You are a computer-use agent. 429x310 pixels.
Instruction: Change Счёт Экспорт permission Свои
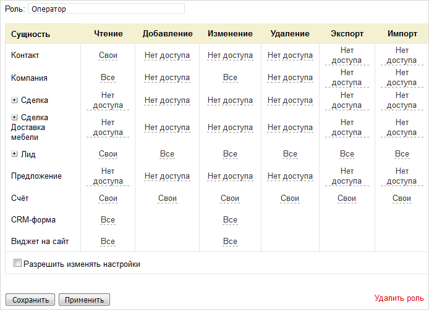(347, 198)
